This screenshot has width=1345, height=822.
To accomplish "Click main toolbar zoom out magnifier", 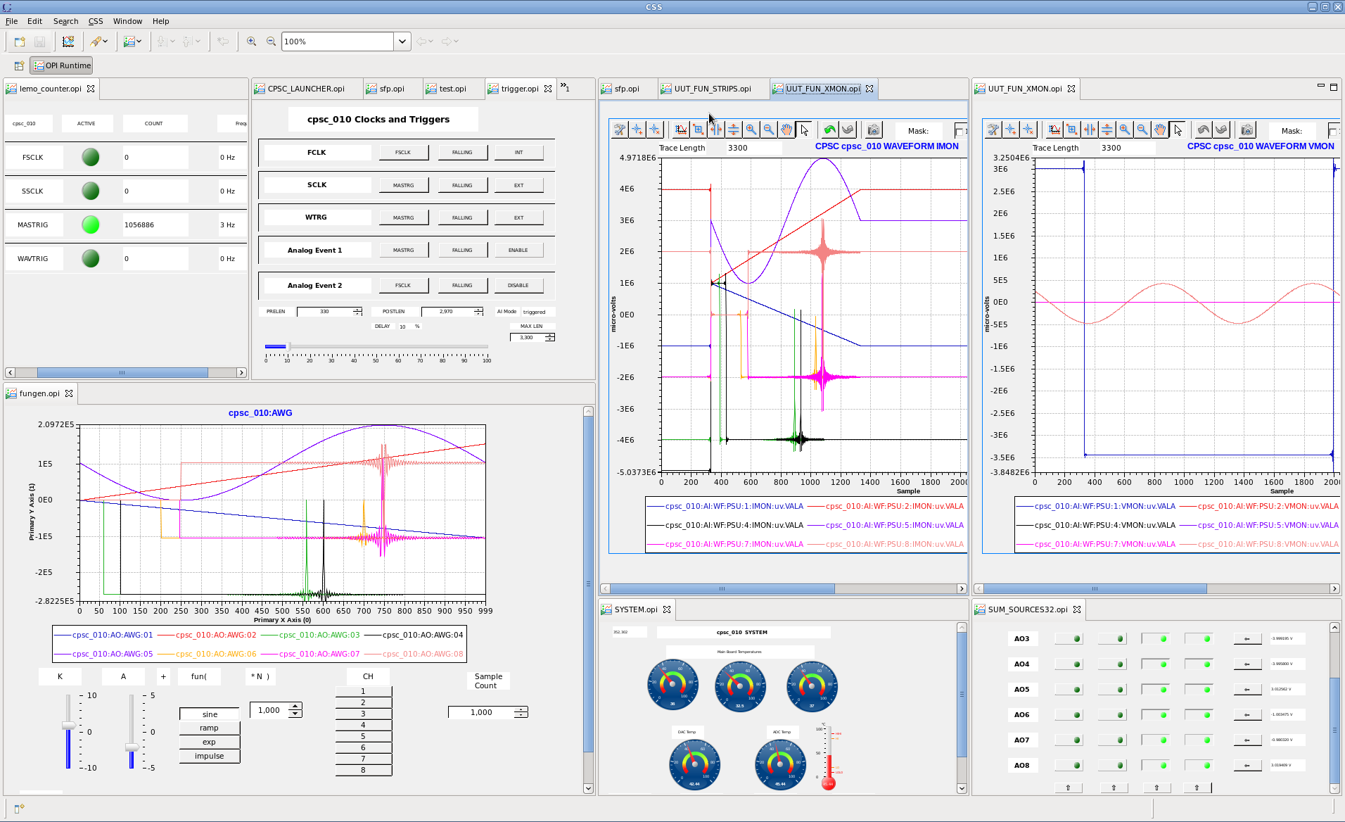I will pyautogui.click(x=271, y=42).
